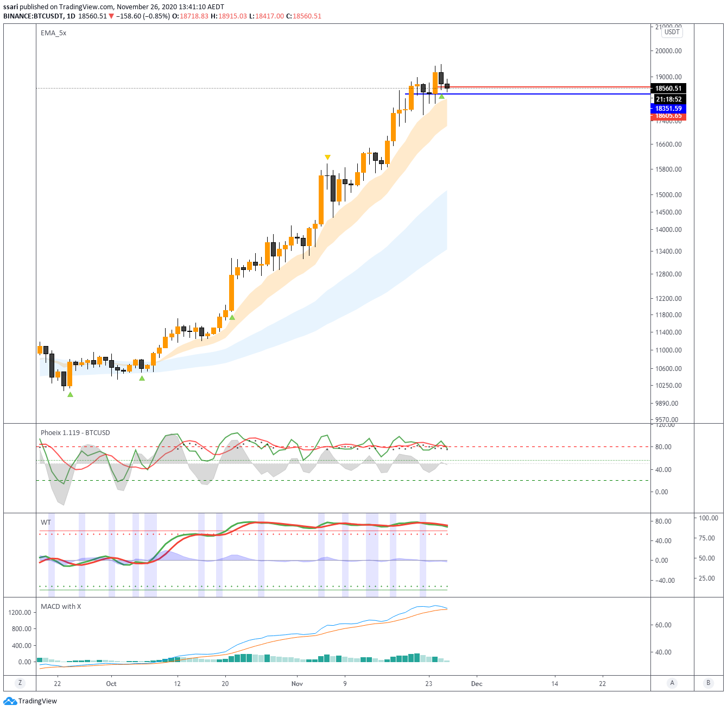The height and width of the screenshot is (711, 727).
Task: Click the 14 date label on time axis
Action: (555, 684)
